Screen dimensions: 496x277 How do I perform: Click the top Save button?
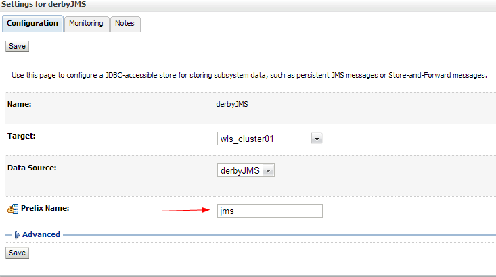pos(17,46)
